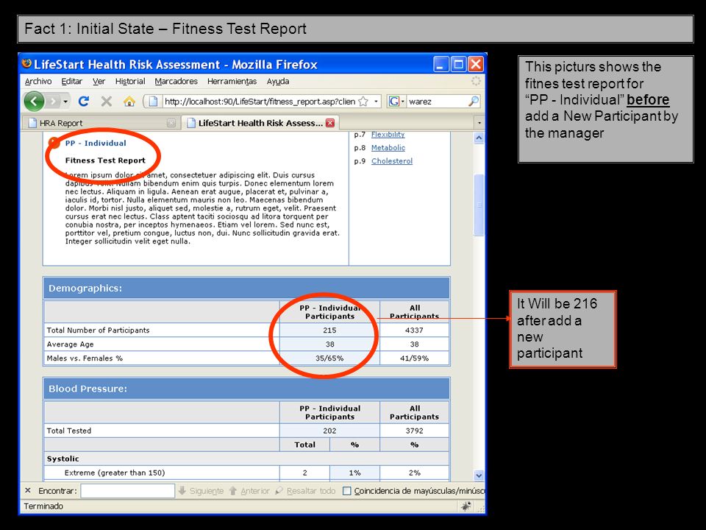706x530 pixels.
Task: Click the Terminado status bar text
Action: 43,506
